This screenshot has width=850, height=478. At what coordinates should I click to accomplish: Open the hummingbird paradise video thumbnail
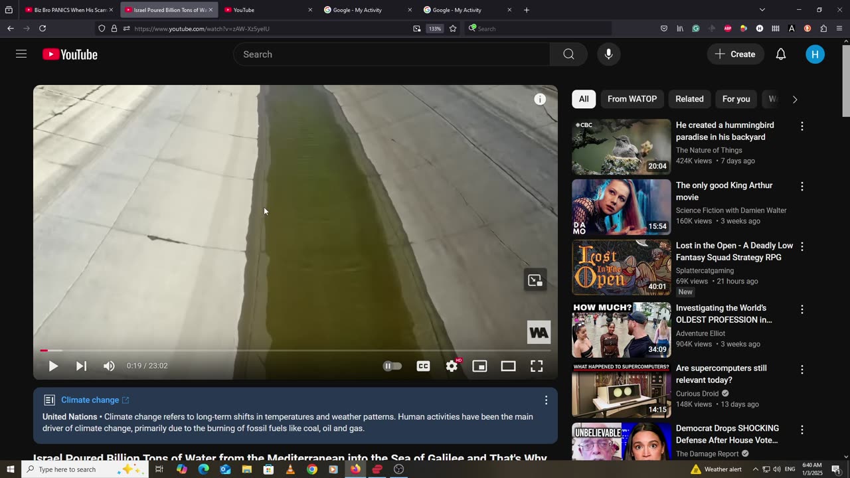(x=622, y=147)
